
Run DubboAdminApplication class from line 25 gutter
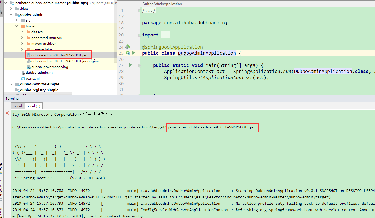pyautogui.click(x=133, y=53)
